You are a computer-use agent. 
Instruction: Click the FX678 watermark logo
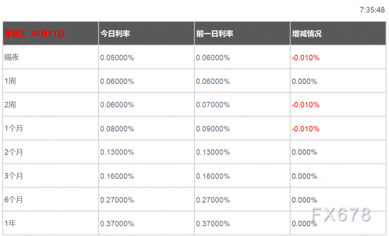[341, 214]
